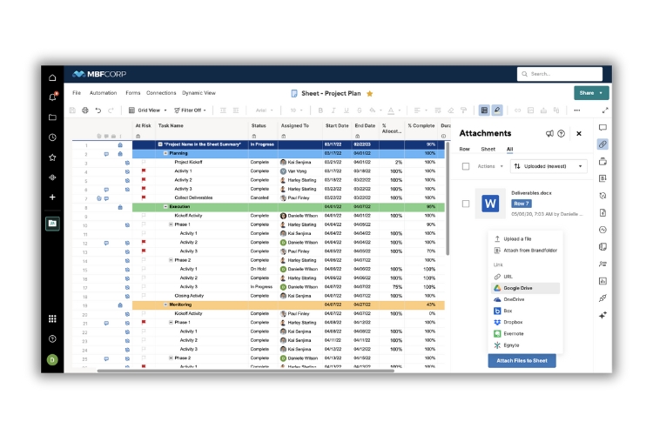Toggle underline formatting in toolbar
The image size is (653, 435).
click(x=346, y=110)
